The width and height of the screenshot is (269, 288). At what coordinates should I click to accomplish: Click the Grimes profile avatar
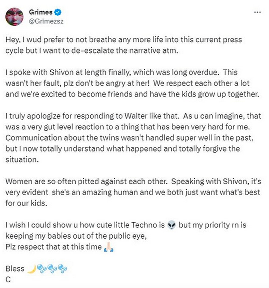click(14, 17)
